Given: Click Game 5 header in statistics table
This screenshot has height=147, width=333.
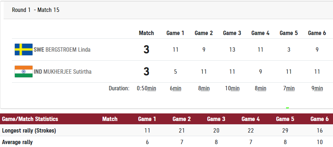Looking at the screenshot, I should point(285,119).
